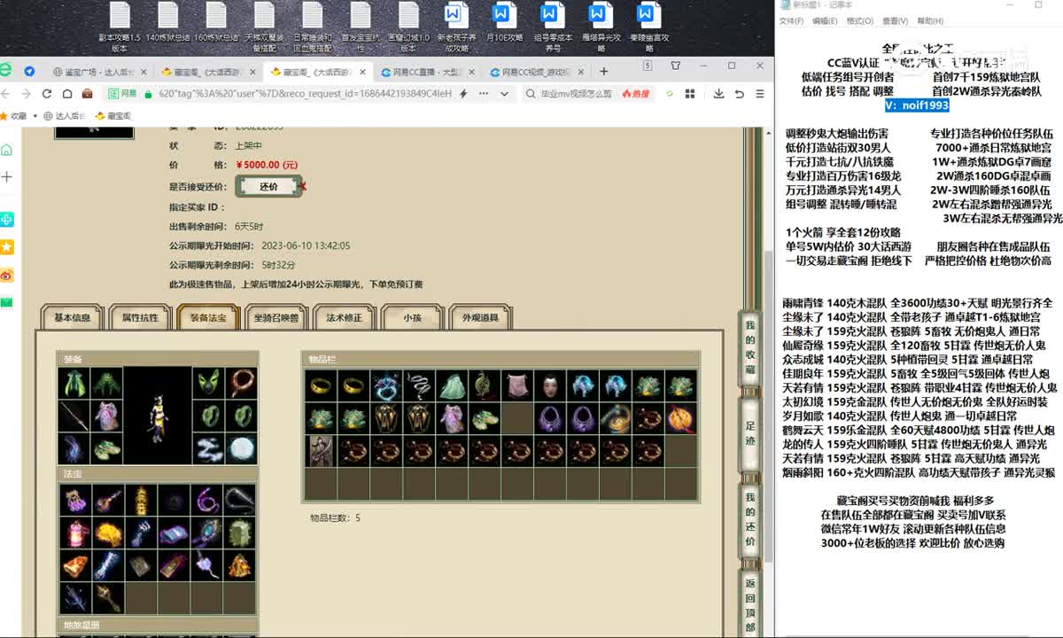Open browser downloads icon
Screen dimensions: 1063x638
coord(718,93)
